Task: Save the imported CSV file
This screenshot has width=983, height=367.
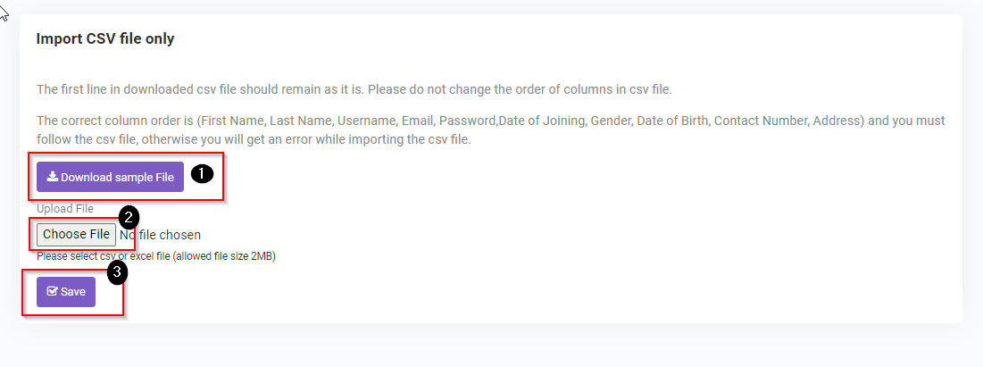Action: (x=66, y=292)
